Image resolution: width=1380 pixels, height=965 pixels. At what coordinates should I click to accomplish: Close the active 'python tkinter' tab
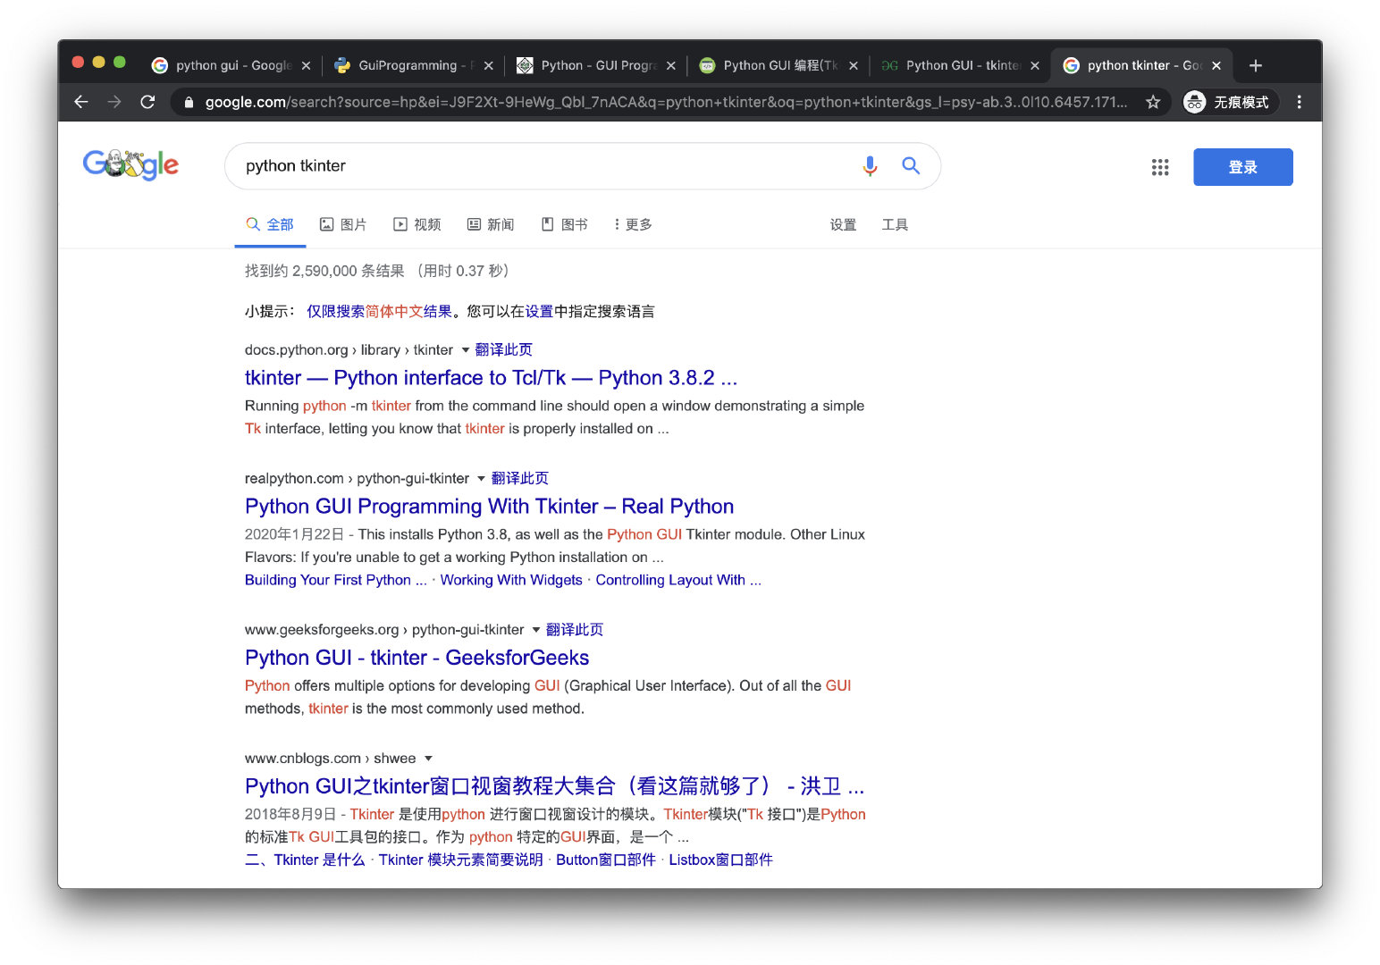(1216, 65)
